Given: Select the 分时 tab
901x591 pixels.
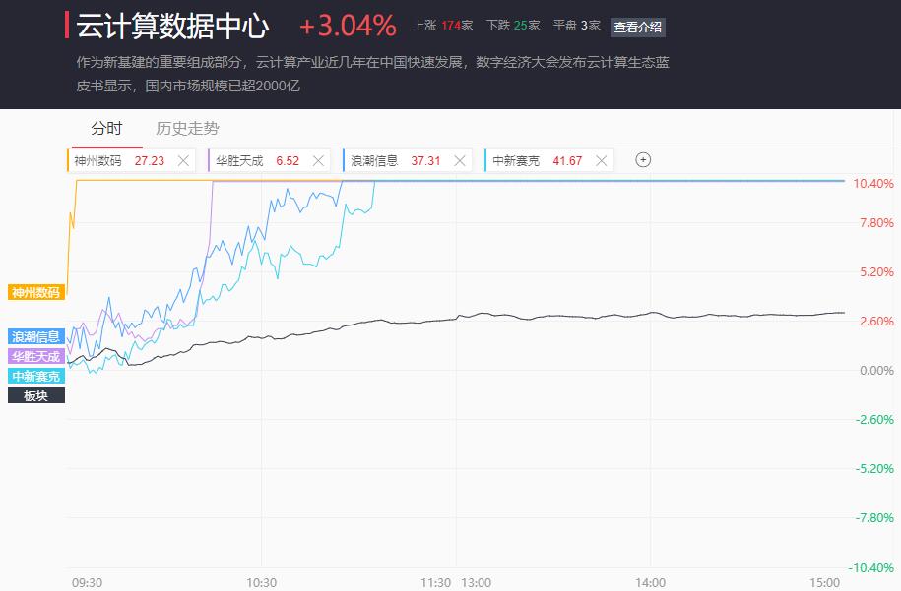Looking at the screenshot, I should [107, 128].
